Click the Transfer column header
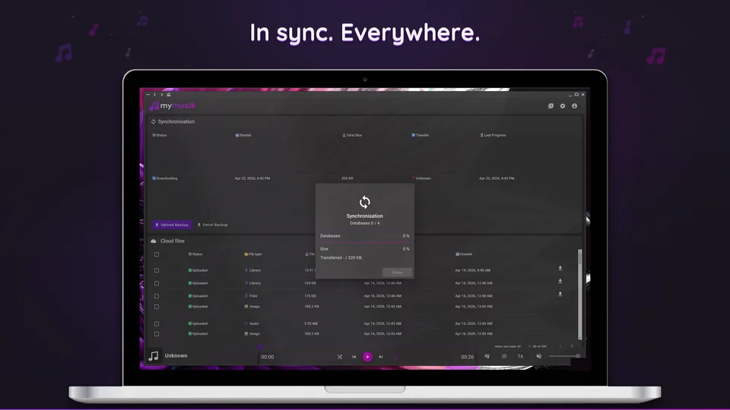 pyautogui.click(x=421, y=135)
